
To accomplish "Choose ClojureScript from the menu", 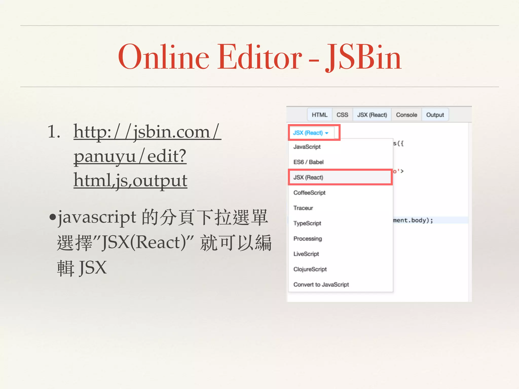I will point(341,269).
